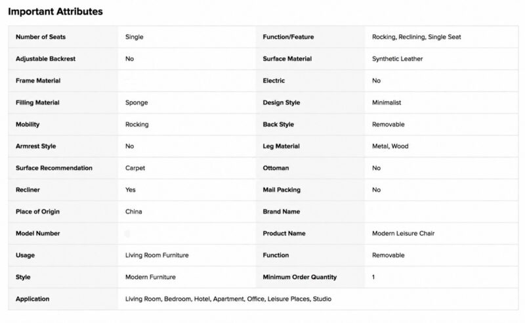Select the Modern Furniture style value
The height and width of the screenshot is (323, 525).
(x=150, y=277)
